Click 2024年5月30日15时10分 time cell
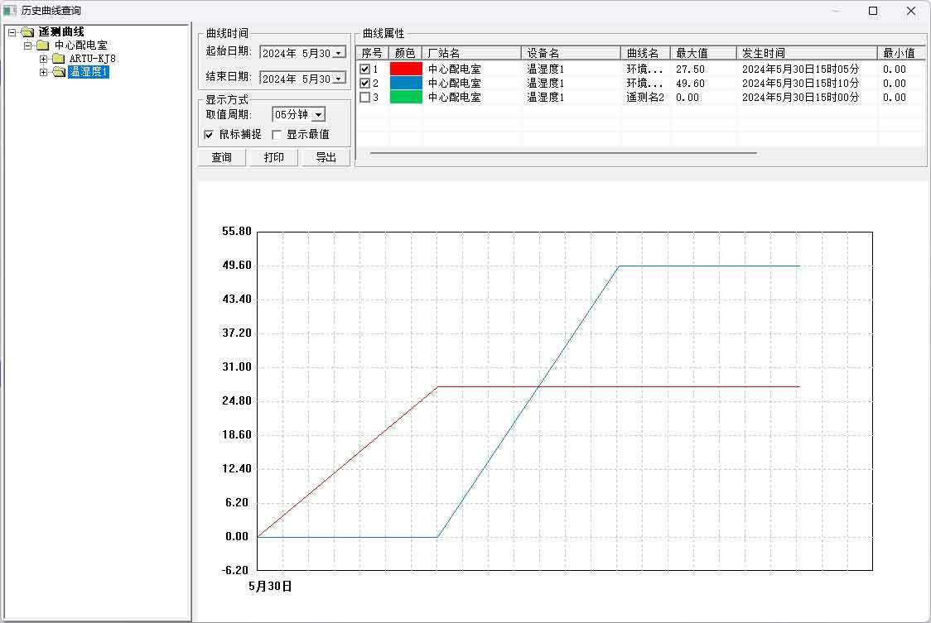The height and width of the screenshot is (623, 931). tap(800, 83)
